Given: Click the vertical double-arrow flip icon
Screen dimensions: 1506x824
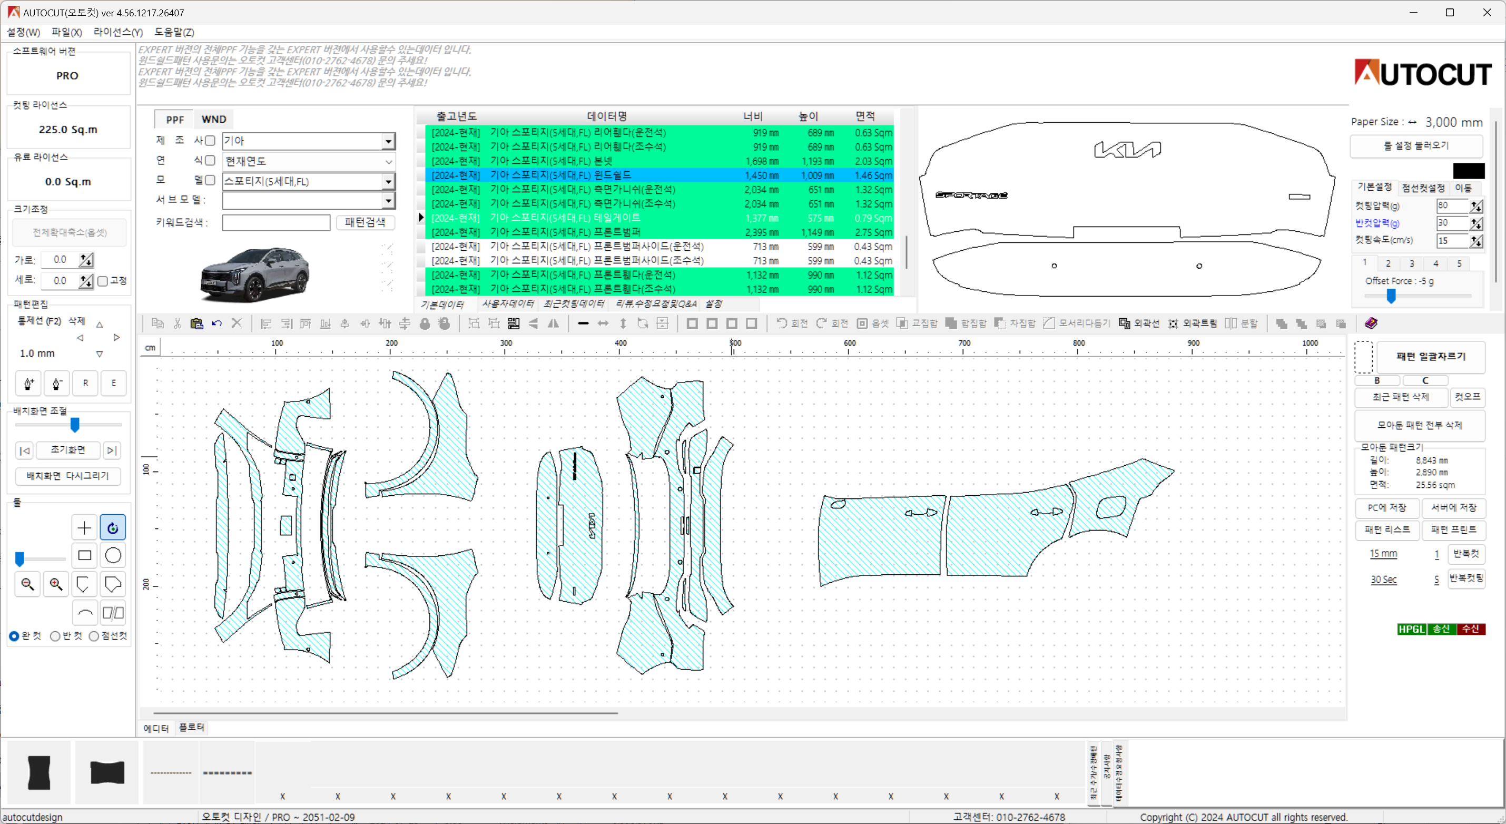Looking at the screenshot, I should click(x=623, y=323).
